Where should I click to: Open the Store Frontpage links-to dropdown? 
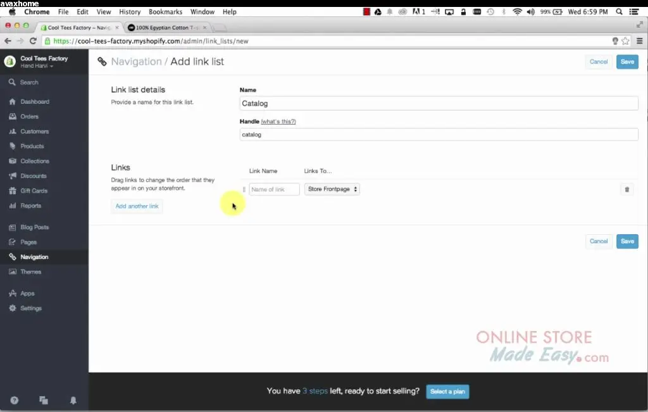(x=332, y=189)
